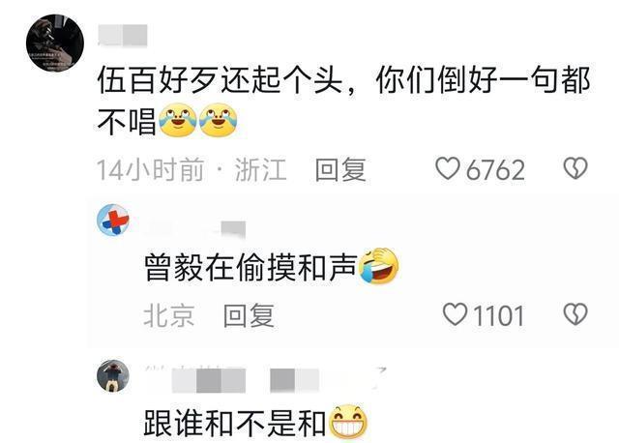Tap the 14小时前 · 浙江 timestamp
This screenshot has width=619, height=443.
pyautogui.click(x=192, y=170)
